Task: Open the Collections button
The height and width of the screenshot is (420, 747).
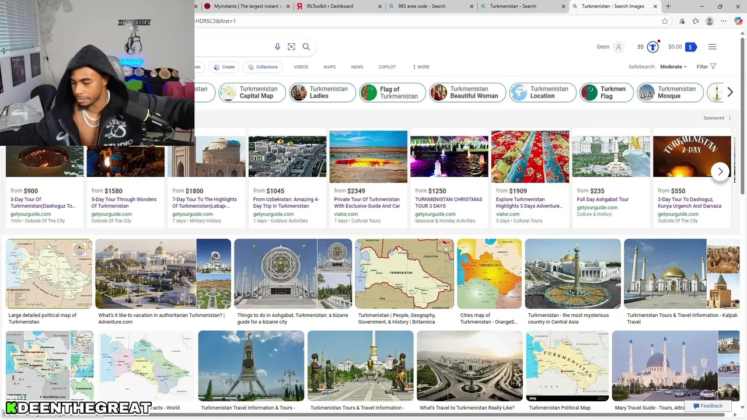Action: tap(263, 67)
